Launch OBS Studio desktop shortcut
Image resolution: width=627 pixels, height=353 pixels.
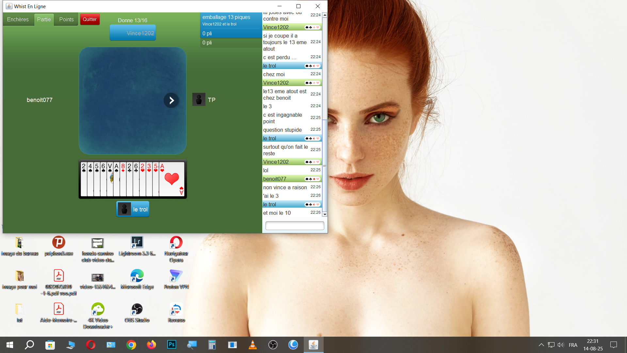click(137, 309)
